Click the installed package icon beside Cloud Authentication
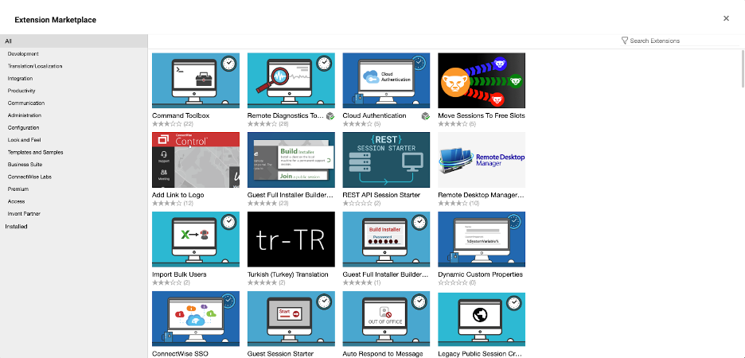 point(426,116)
